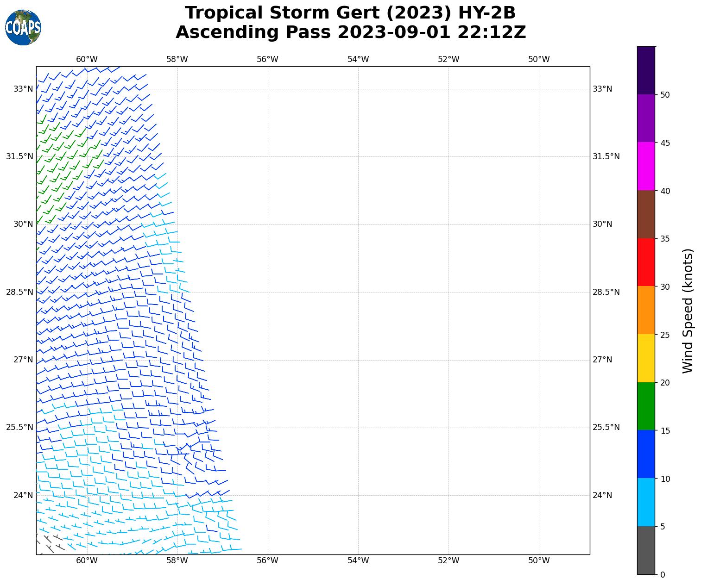Click the COAPS globe logo
Screen dimensions: 701x585
23,28
